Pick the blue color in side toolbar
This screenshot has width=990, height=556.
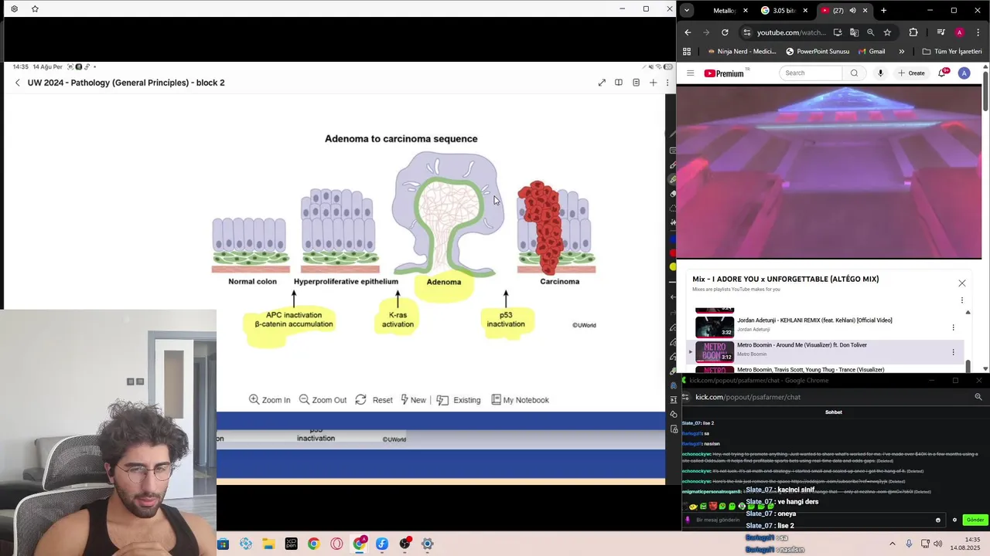pyautogui.click(x=673, y=239)
